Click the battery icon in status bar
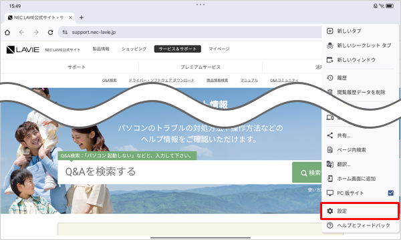Viewport: 401px width, 240px height. [x=390, y=6]
